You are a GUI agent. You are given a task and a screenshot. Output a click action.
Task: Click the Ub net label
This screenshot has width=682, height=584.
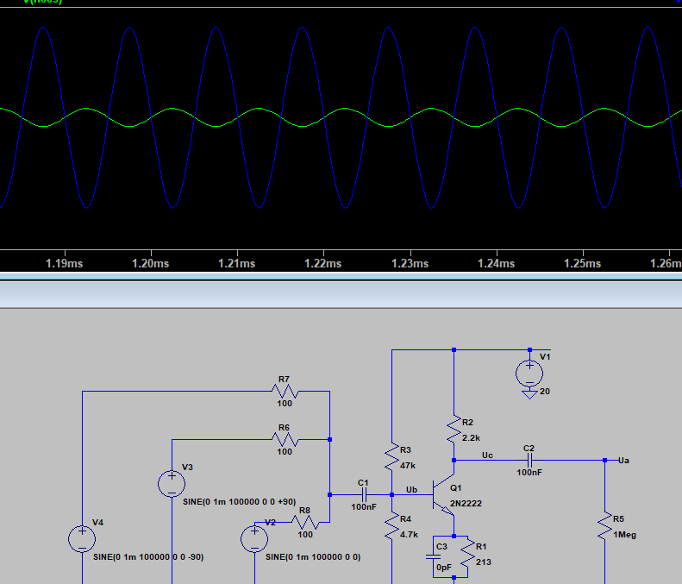(x=411, y=490)
